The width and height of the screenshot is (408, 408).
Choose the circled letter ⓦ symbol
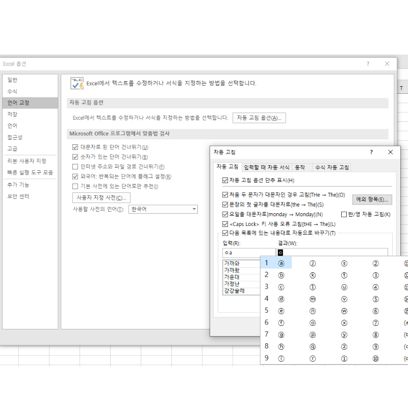point(343,311)
